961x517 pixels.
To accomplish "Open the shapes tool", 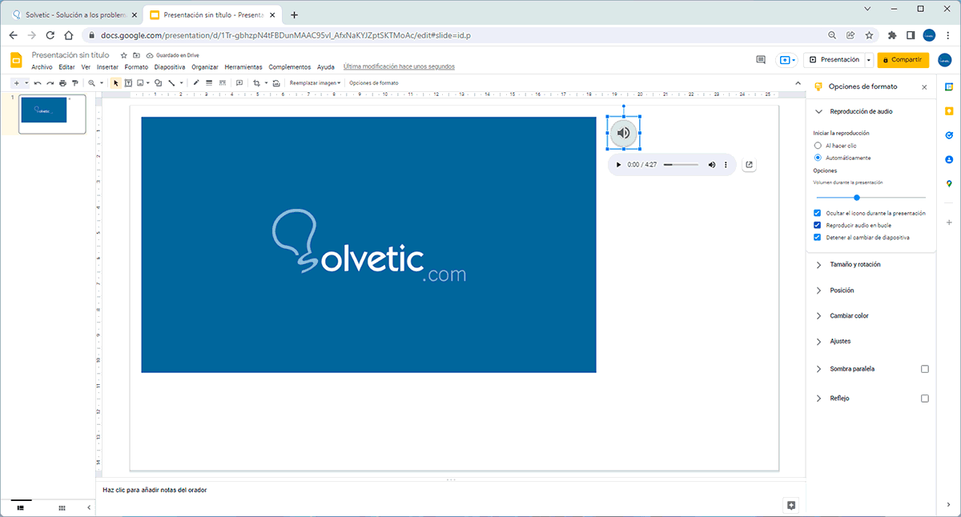I will point(159,83).
